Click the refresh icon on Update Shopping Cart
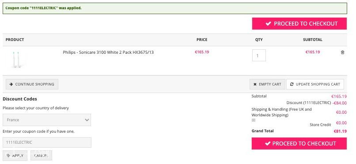 (x=292, y=84)
